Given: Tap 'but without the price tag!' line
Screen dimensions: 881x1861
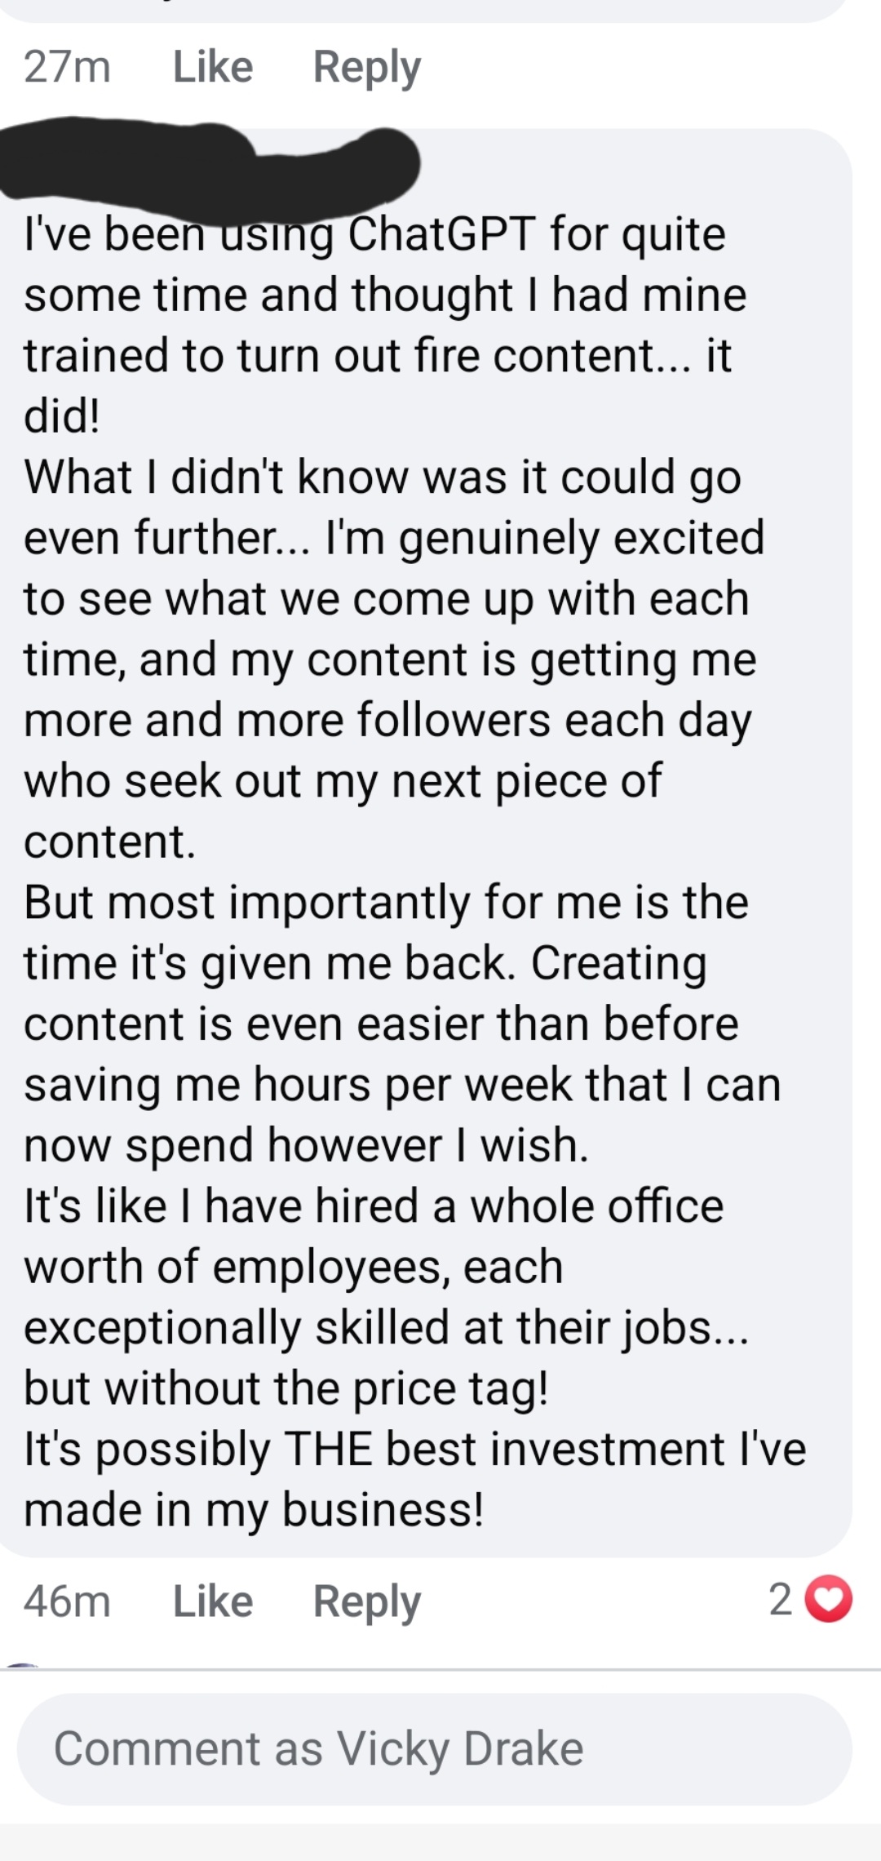Looking at the screenshot, I should [x=286, y=1388].
